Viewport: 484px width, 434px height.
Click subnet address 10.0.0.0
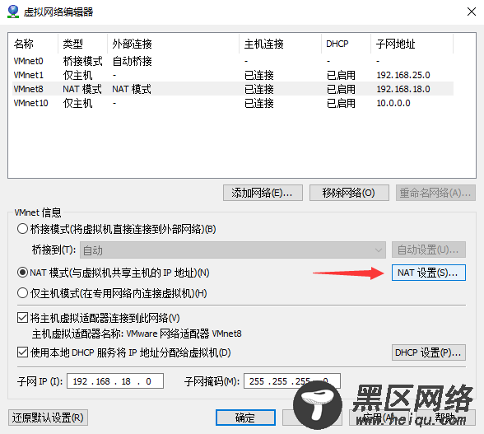[x=393, y=103]
